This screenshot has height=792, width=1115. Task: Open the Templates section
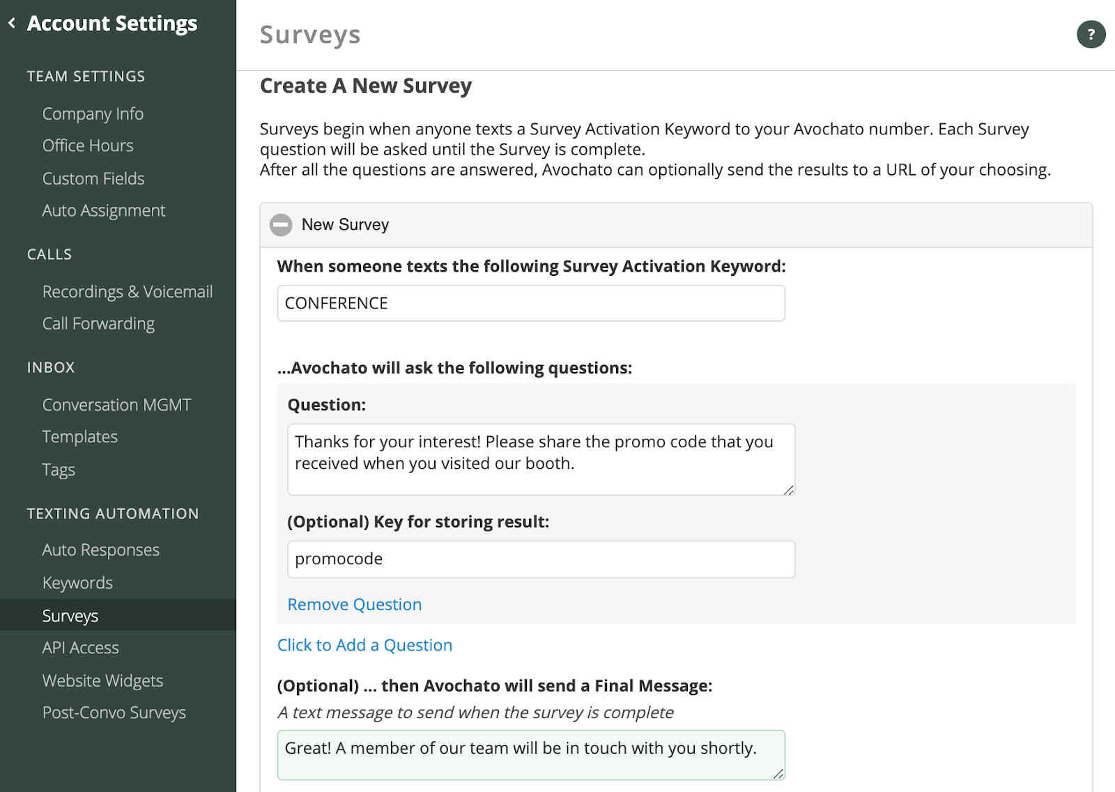pyautogui.click(x=79, y=436)
